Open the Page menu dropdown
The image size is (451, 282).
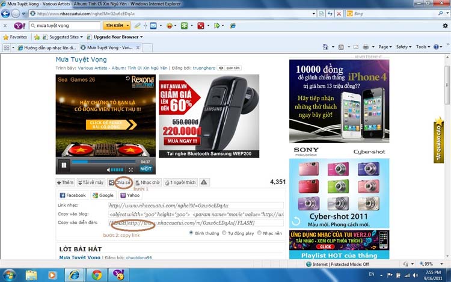click(385, 47)
